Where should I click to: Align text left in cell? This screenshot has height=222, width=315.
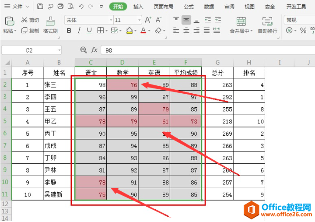[176, 30]
